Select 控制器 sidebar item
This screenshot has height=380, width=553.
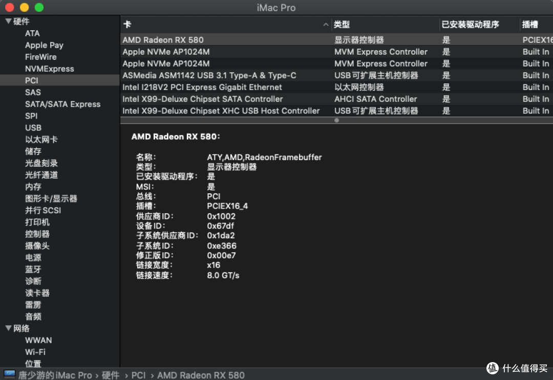(37, 234)
